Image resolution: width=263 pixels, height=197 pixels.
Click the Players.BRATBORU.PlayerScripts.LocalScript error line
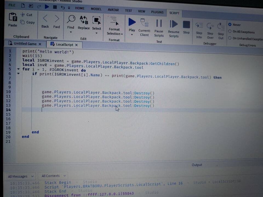tap(113, 185)
